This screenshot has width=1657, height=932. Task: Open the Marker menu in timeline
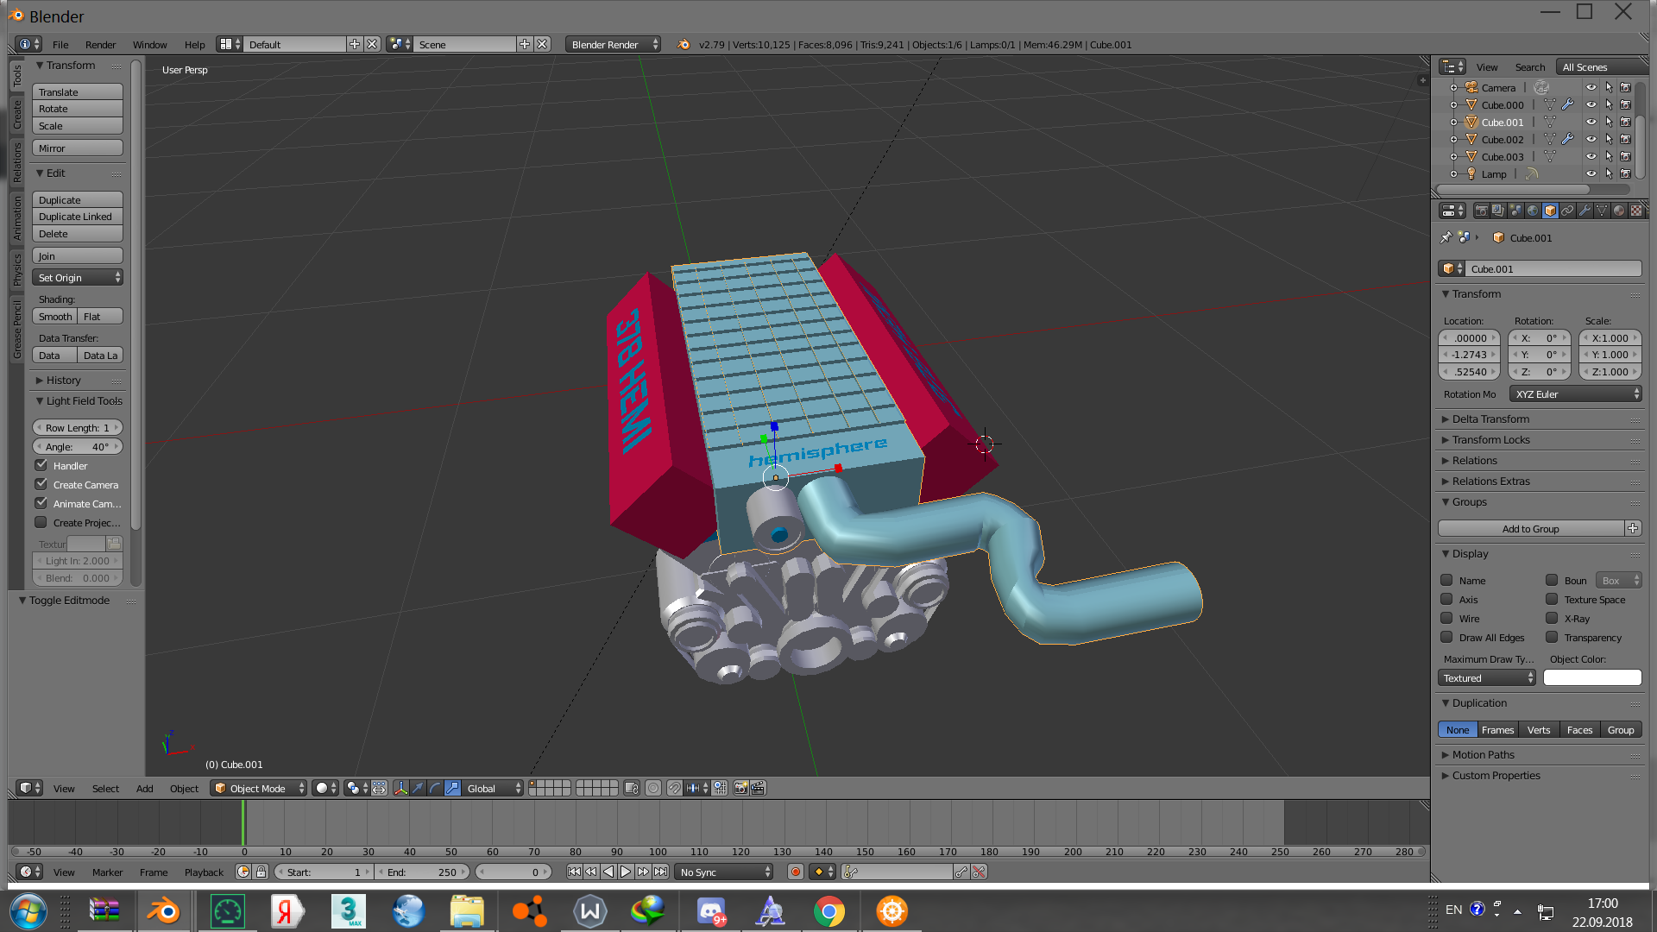[107, 872]
